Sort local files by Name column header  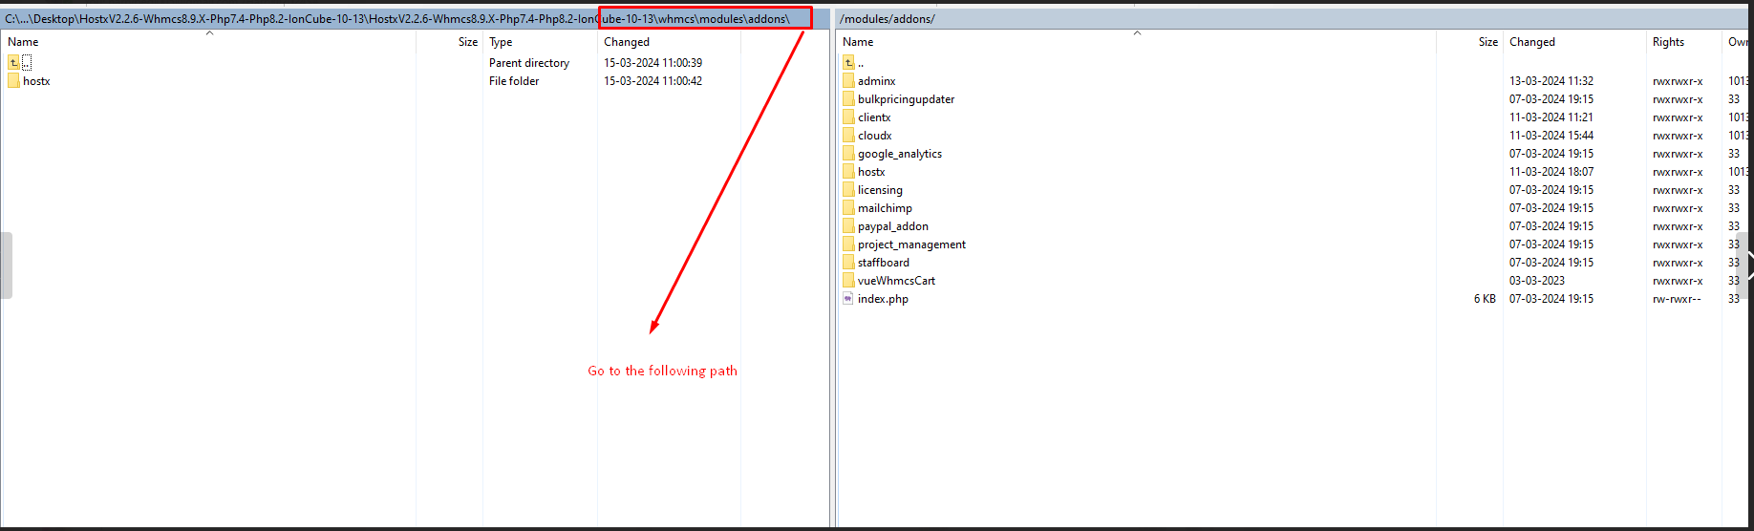coord(23,42)
